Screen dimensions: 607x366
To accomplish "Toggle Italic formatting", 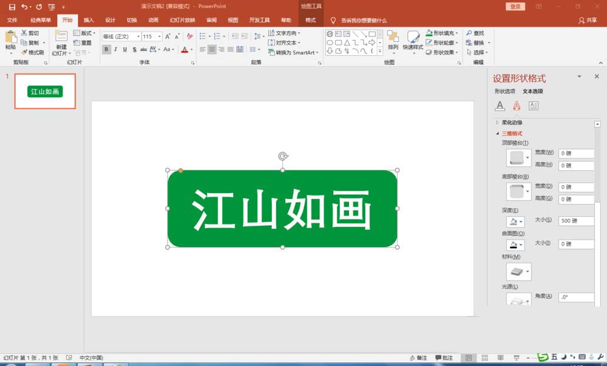I will pyautogui.click(x=115, y=49).
